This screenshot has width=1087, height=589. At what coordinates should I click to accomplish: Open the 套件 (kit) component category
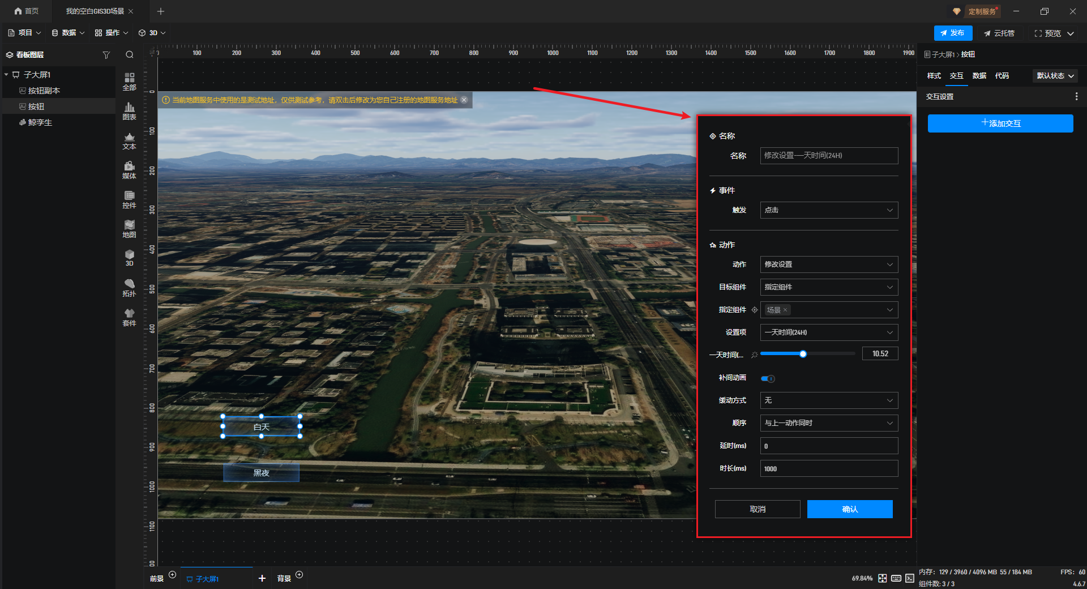(x=129, y=317)
